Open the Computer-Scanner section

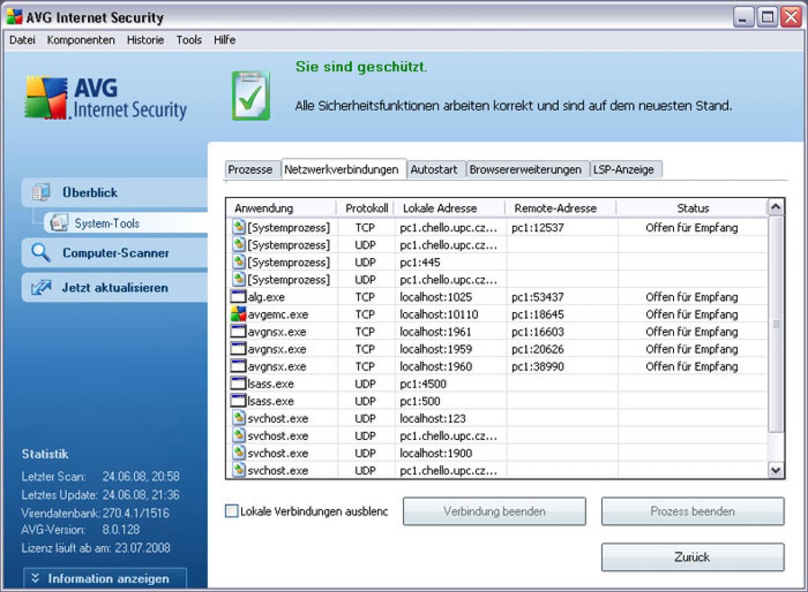pyautogui.click(x=115, y=253)
